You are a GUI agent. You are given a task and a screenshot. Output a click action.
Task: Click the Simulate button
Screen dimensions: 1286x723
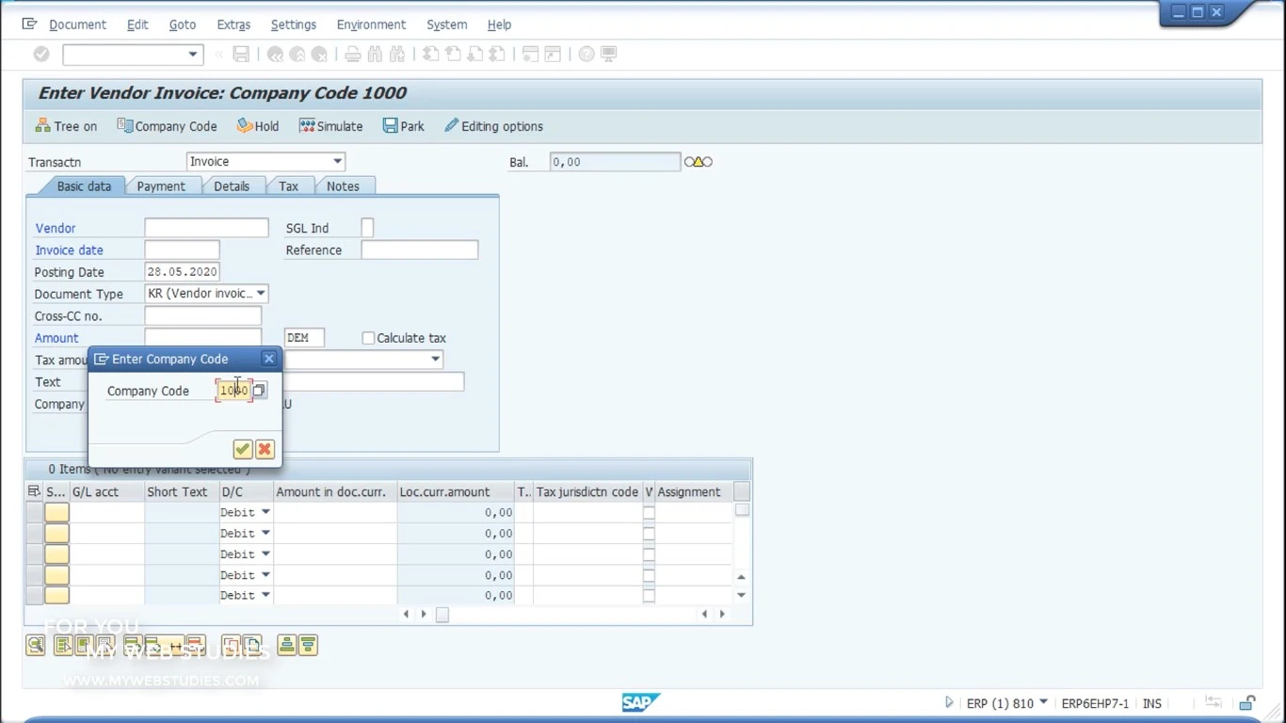(x=330, y=126)
